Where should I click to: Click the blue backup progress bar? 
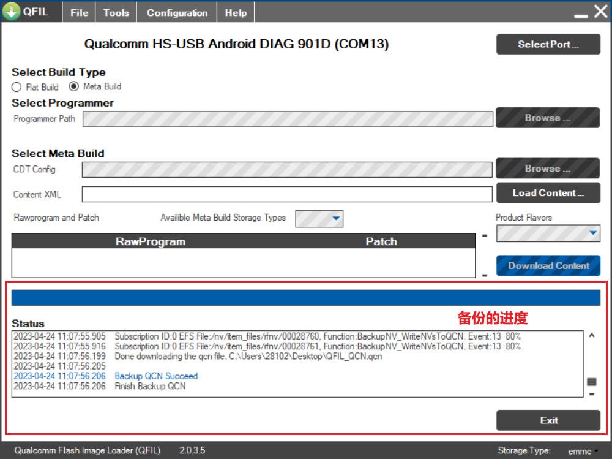pyautogui.click(x=305, y=298)
